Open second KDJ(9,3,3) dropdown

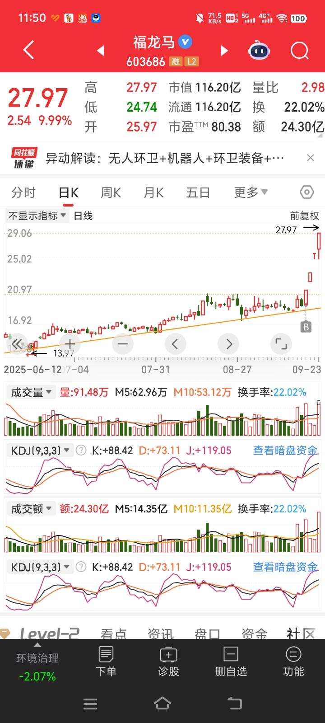tap(40, 567)
